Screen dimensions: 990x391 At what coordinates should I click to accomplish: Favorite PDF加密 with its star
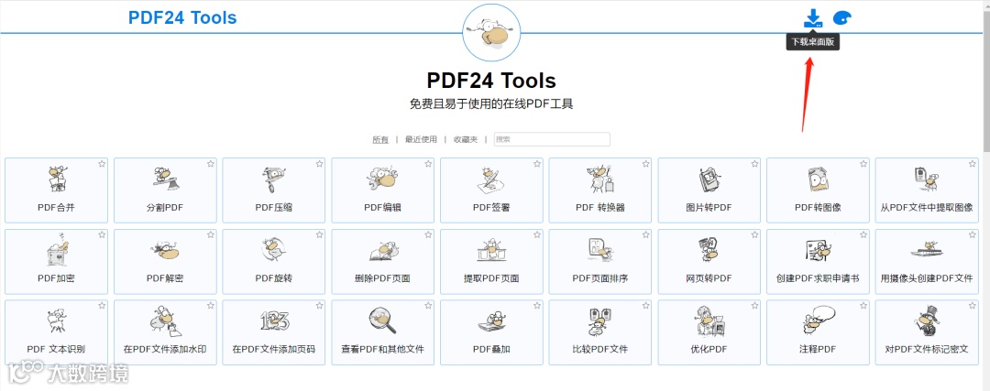[x=102, y=234]
